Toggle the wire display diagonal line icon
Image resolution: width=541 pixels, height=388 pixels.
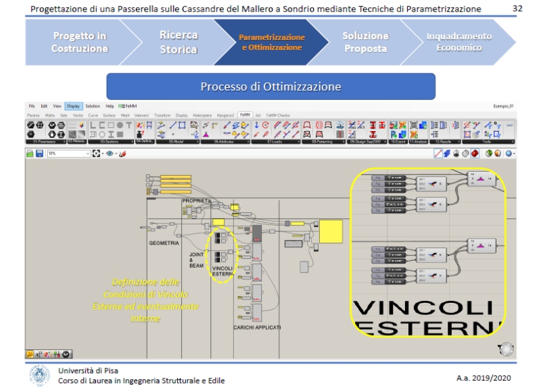pyautogui.click(x=438, y=154)
